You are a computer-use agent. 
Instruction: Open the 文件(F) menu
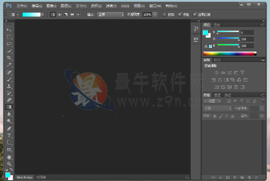point(22,6)
